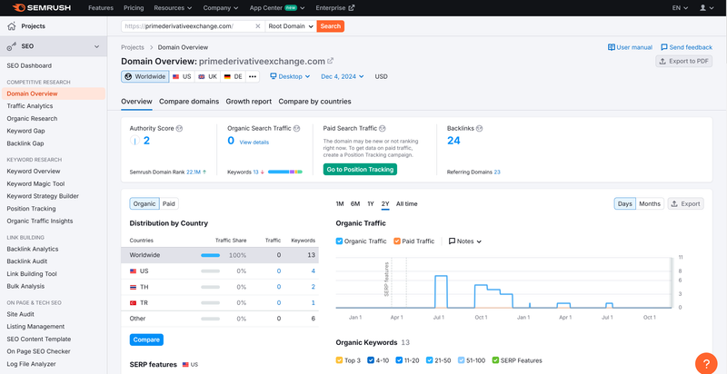Viewport: 727px width, 374px height.
Task: Click the Organic Search Traffic info icon
Action: [x=297, y=128]
